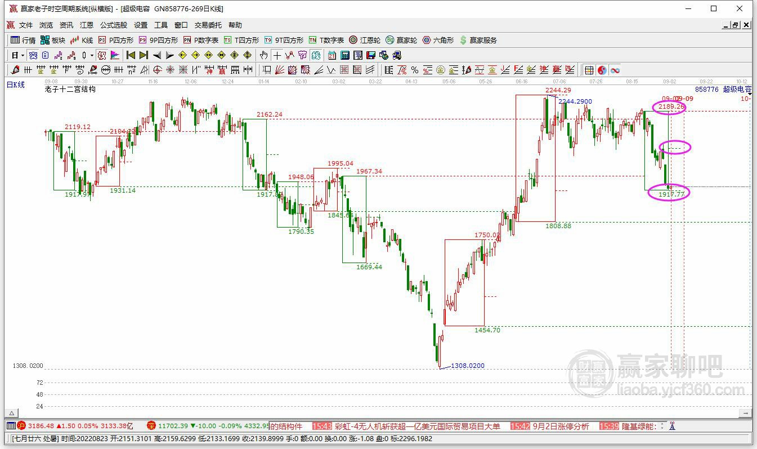
Task: Open the 公式选股 menu
Action: (114, 25)
